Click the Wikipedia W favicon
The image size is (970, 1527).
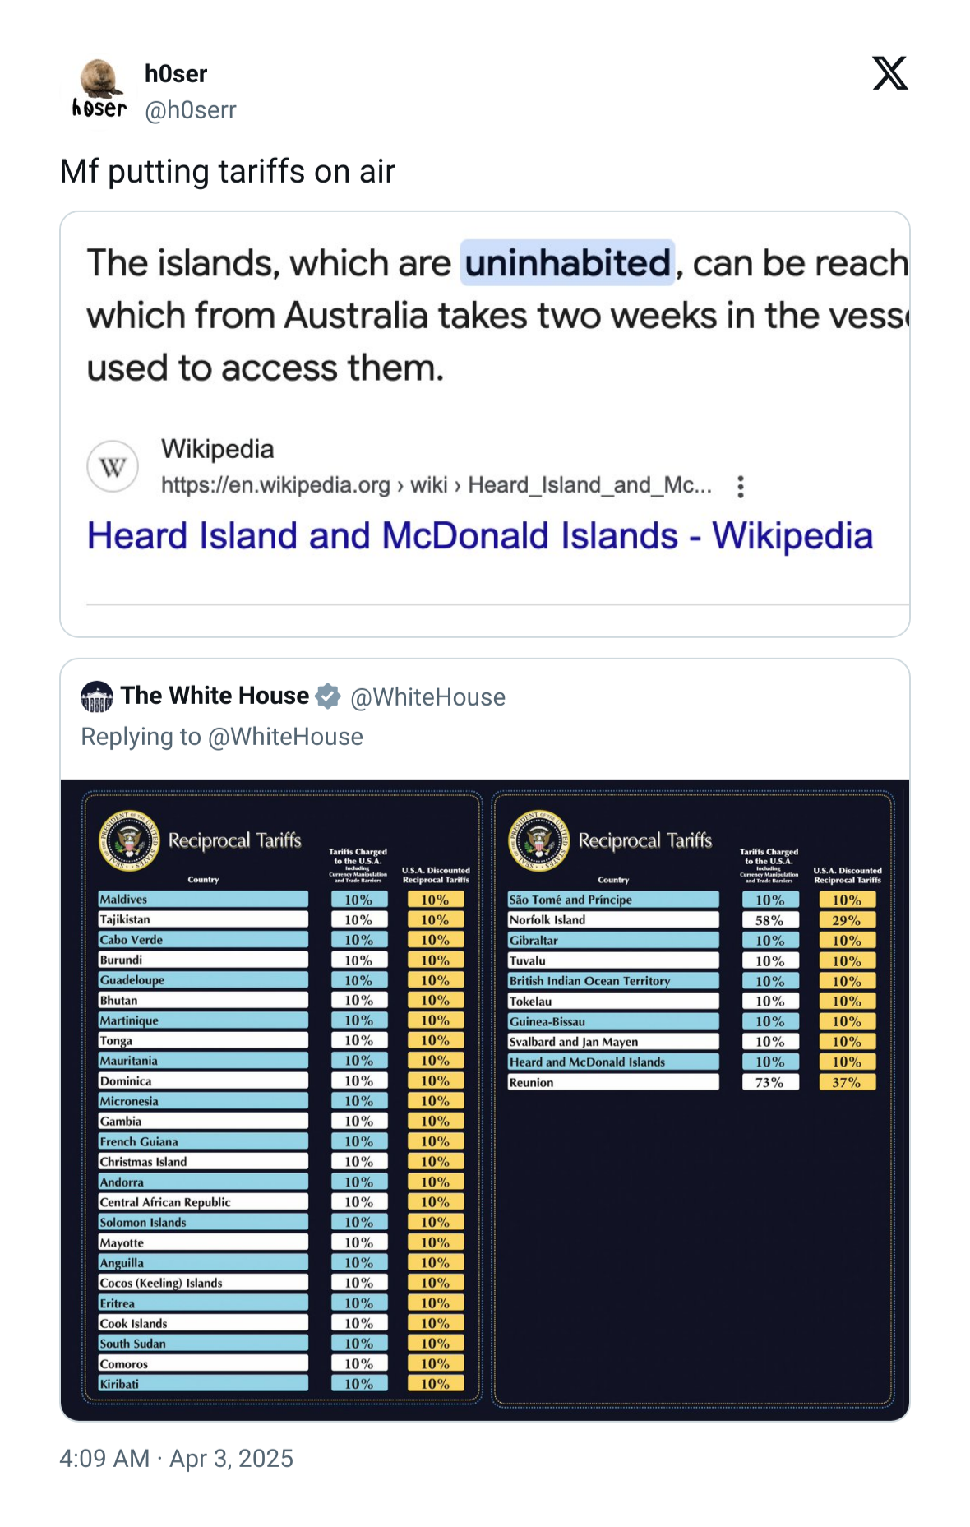pos(113,466)
